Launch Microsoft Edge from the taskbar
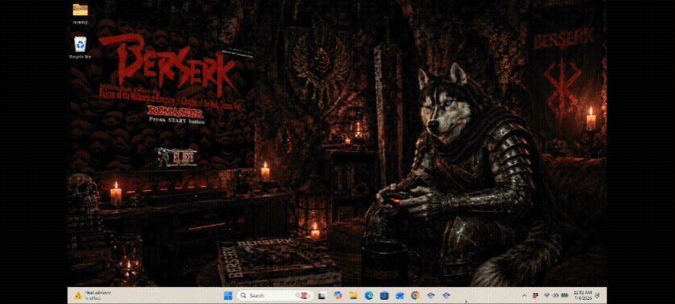 369,295
